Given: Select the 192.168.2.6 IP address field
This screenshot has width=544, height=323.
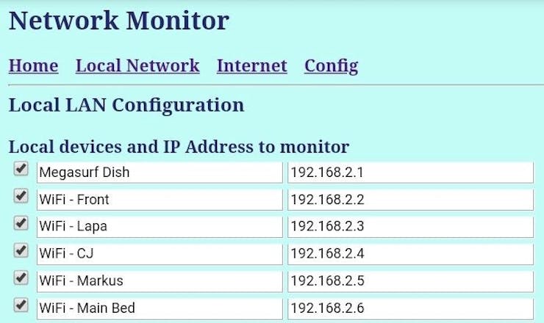Looking at the screenshot, I should 410,308.
